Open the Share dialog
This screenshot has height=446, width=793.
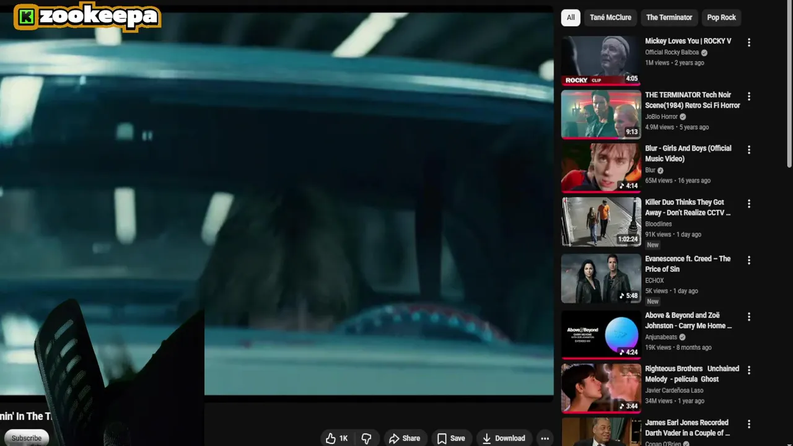coord(405,438)
